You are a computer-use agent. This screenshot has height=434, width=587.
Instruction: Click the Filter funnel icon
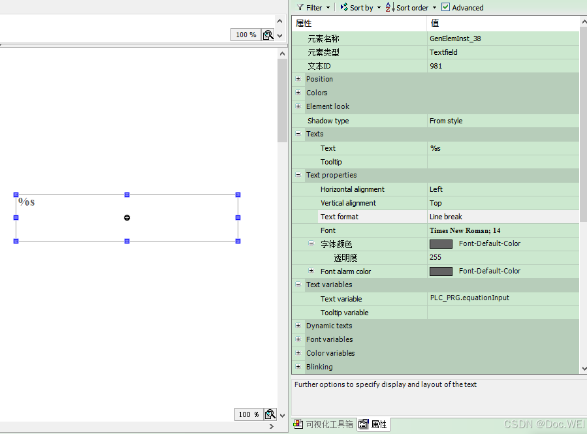300,7
